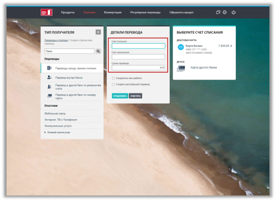276x201 pixels.
Task: Click in the Поиск search field
Action: [69, 51]
